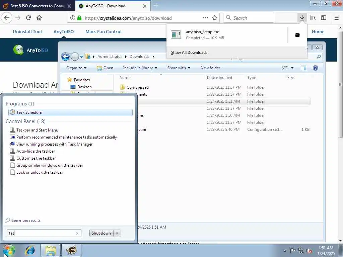This screenshot has height=257, width=343.
Task: Open Windows Start orb
Action: click(9, 250)
